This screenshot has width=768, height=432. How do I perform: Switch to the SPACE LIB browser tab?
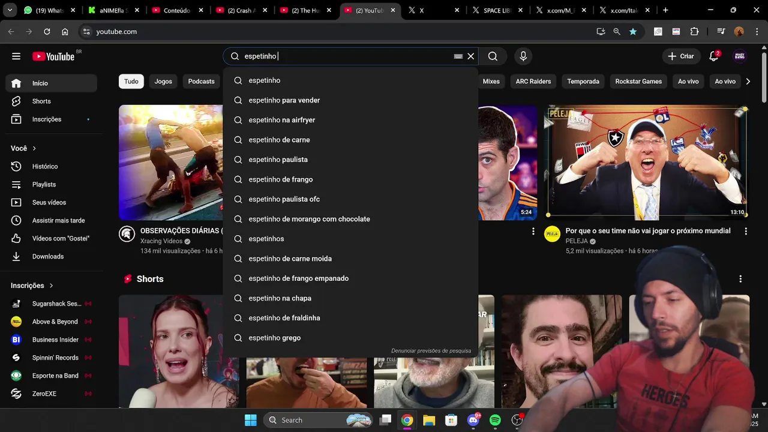coord(498,10)
